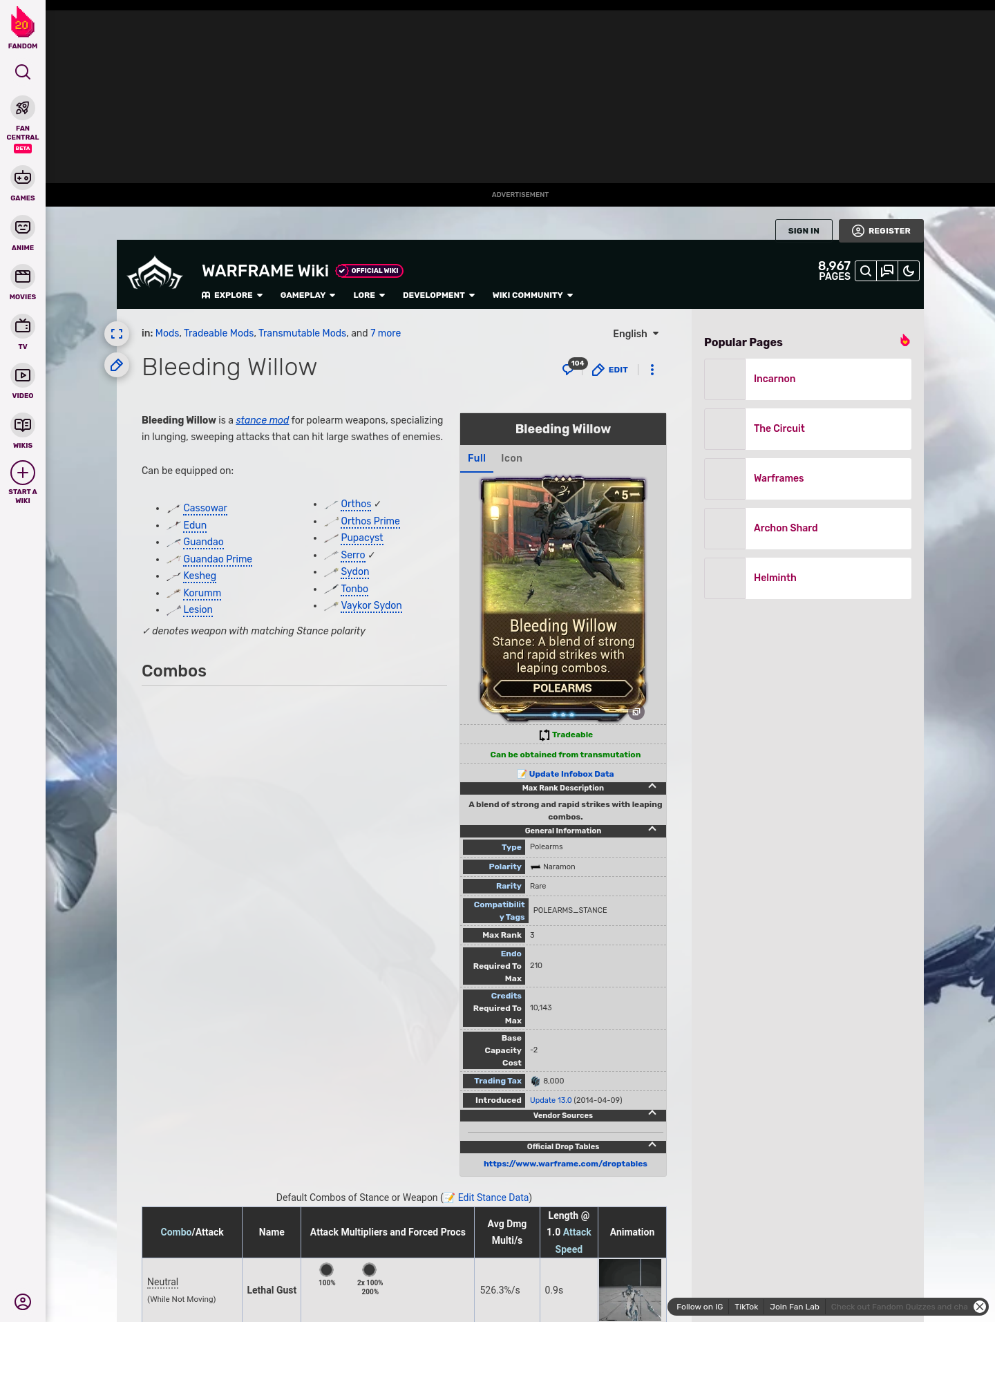Switch to the Full infobox tab
This screenshot has width=995, height=1382.
click(477, 458)
